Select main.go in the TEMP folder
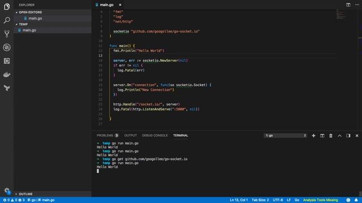The image size is (362, 203). click(53, 30)
